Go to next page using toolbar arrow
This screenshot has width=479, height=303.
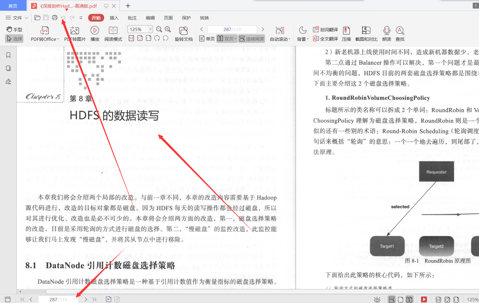coord(263,29)
